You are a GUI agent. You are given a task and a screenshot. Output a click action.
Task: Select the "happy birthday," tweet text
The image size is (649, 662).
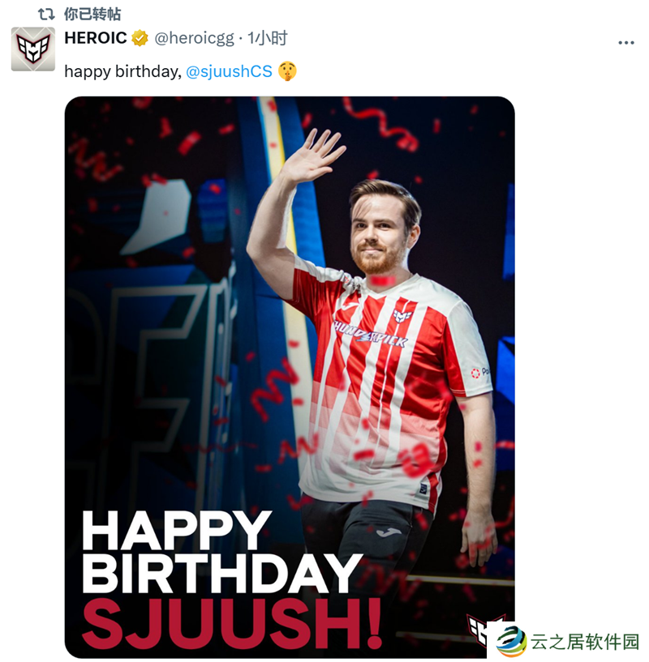123,71
